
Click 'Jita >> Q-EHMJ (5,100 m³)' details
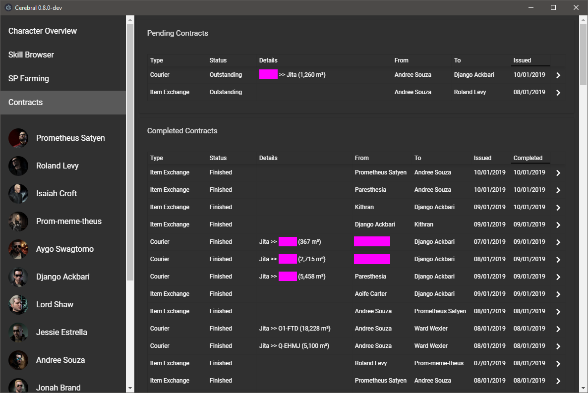(294, 346)
